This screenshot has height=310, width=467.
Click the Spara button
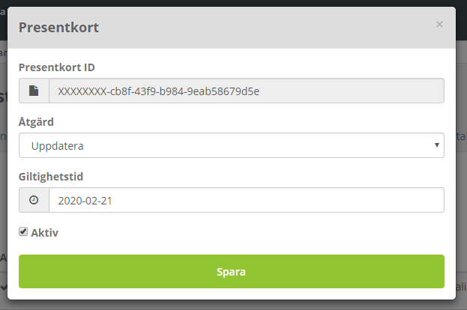232,271
